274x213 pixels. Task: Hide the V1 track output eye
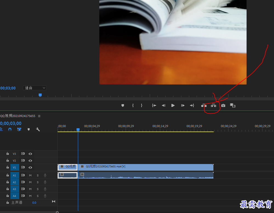[30, 167]
